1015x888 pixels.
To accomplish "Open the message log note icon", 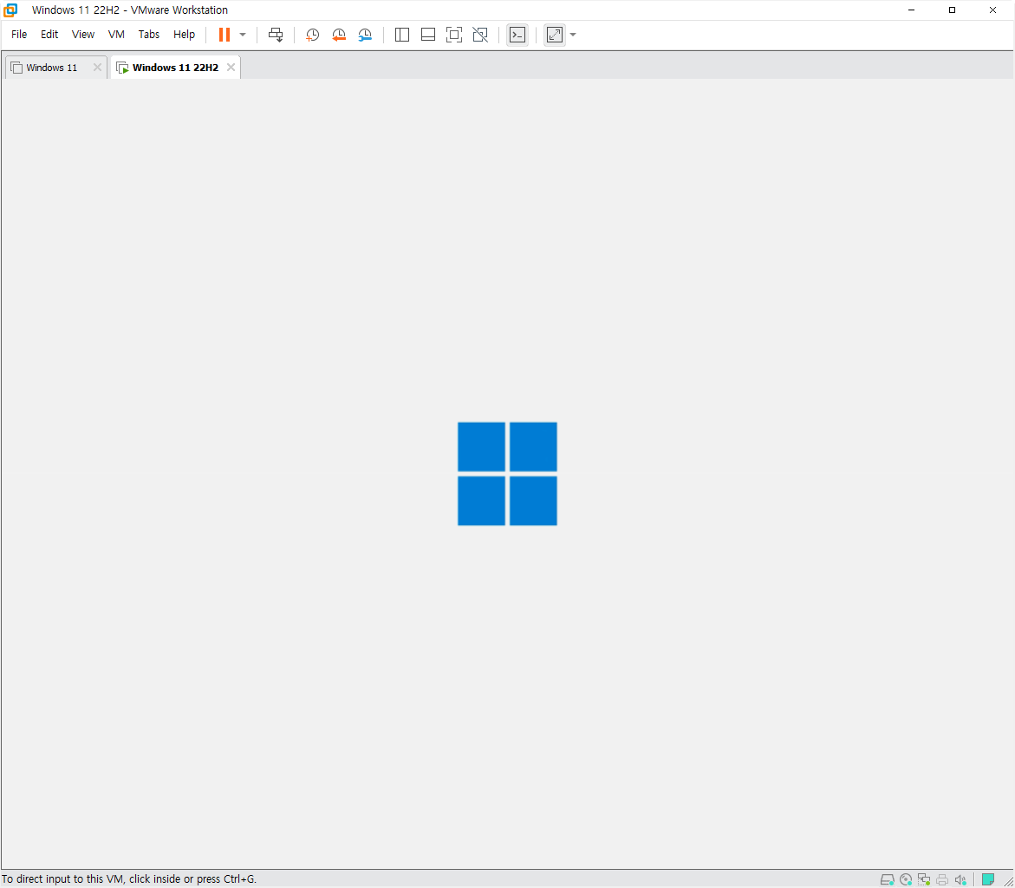I will (x=988, y=879).
